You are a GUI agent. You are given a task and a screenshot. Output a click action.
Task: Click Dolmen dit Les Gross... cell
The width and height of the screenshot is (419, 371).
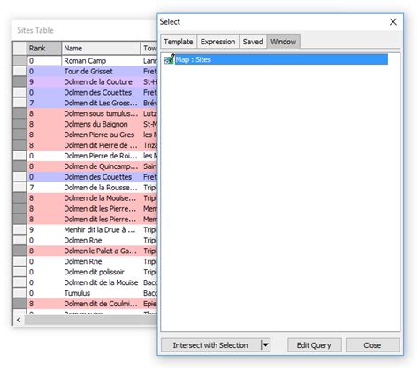tap(101, 103)
